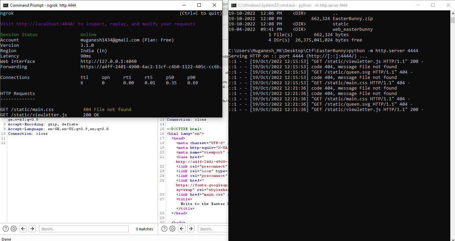Select the Latency value '90ms'
Image resolution: width=455 pixels, height=241 pixels.
(x=86, y=56)
